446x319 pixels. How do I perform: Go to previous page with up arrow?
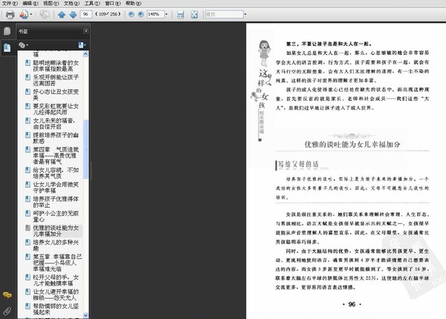(x=62, y=14)
